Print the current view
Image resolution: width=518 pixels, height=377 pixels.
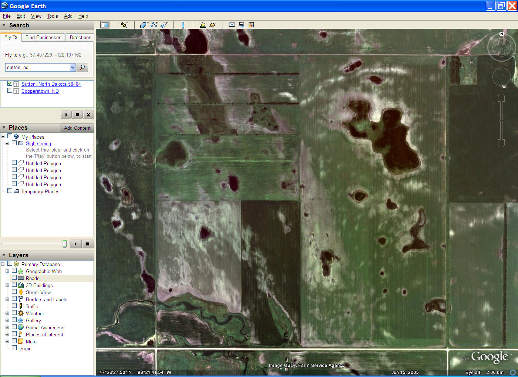click(241, 25)
